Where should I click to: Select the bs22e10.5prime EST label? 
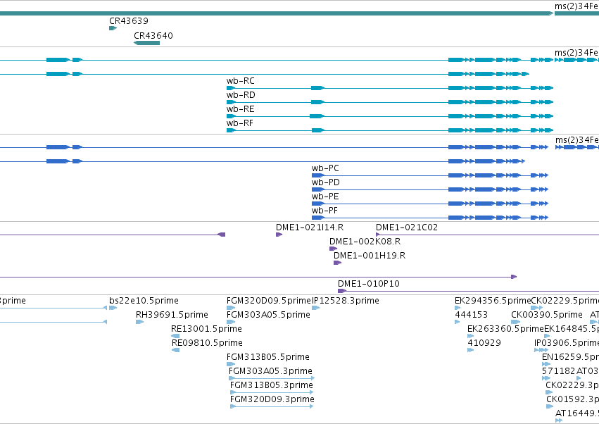pos(144,301)
